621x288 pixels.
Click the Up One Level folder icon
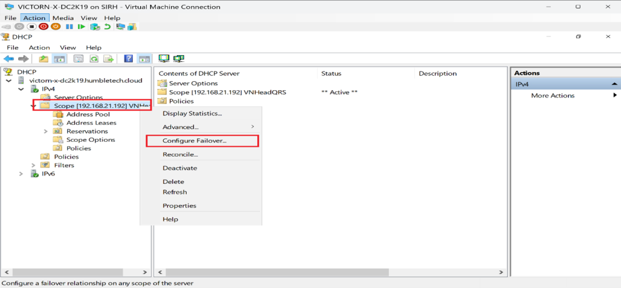click(44, 59)
